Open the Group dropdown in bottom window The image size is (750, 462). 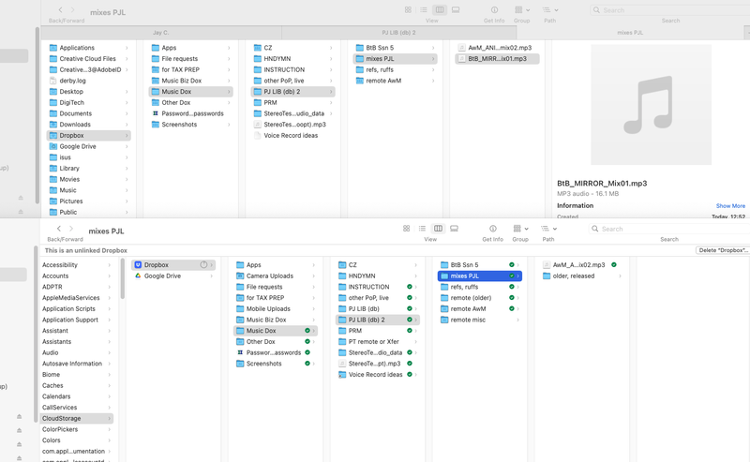[519, 229]
